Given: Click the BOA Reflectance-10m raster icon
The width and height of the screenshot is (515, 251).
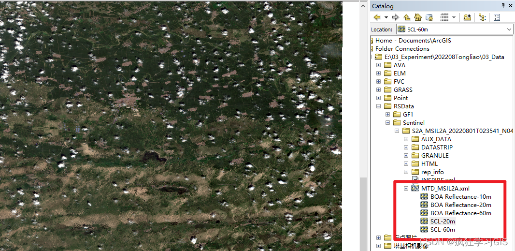Looking at the screenshot, I should click(x=424, y=197).
